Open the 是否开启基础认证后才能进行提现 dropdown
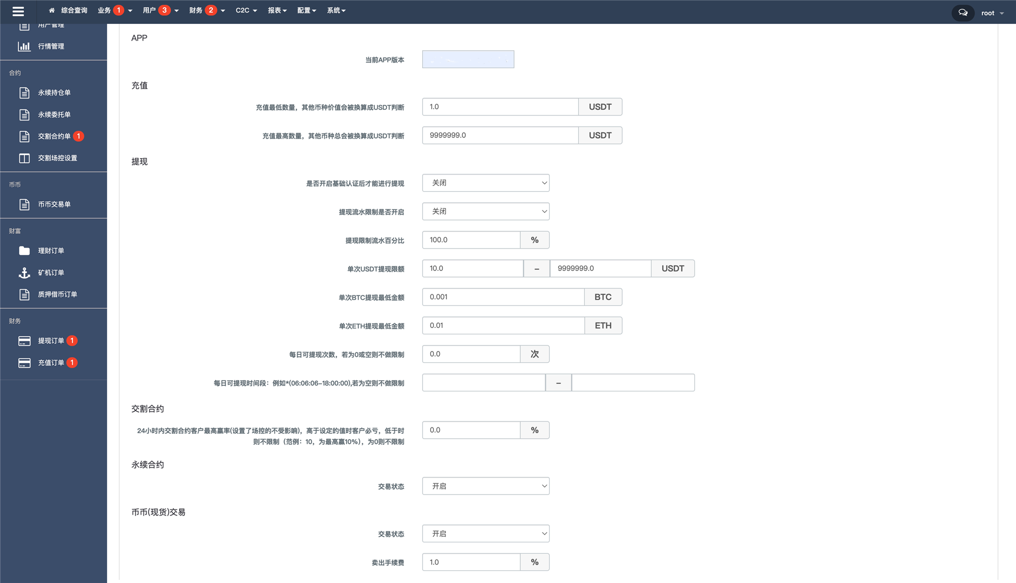Viewport: 1016px width, 583px height. click(x=485, y=183)
